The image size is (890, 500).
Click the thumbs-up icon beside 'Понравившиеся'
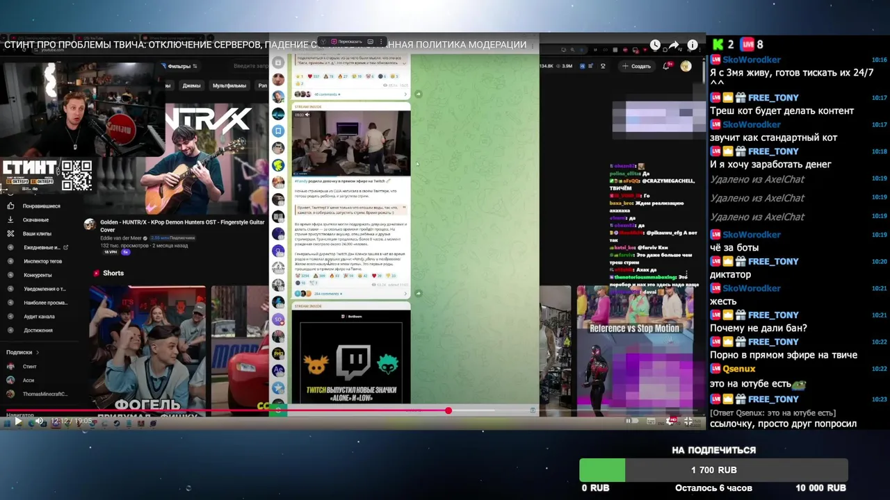(10, 206)
